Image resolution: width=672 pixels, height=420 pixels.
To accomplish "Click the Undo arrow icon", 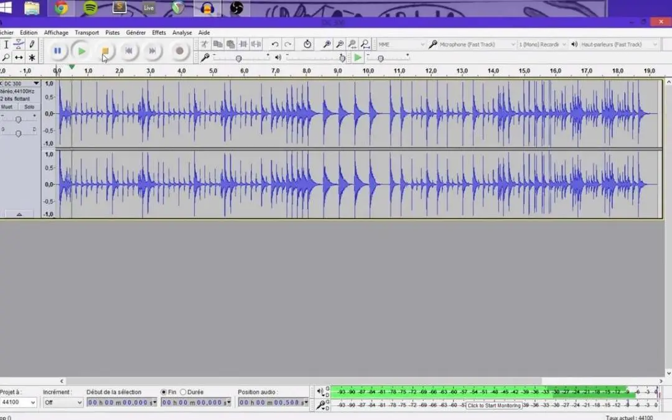I will [x=274, y=44].
